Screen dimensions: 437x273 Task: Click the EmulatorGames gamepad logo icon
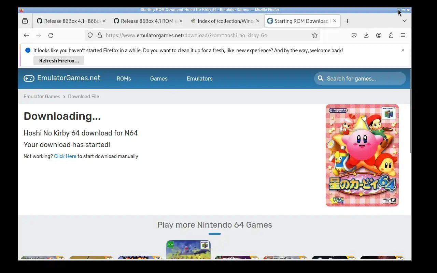pos(29,78)
